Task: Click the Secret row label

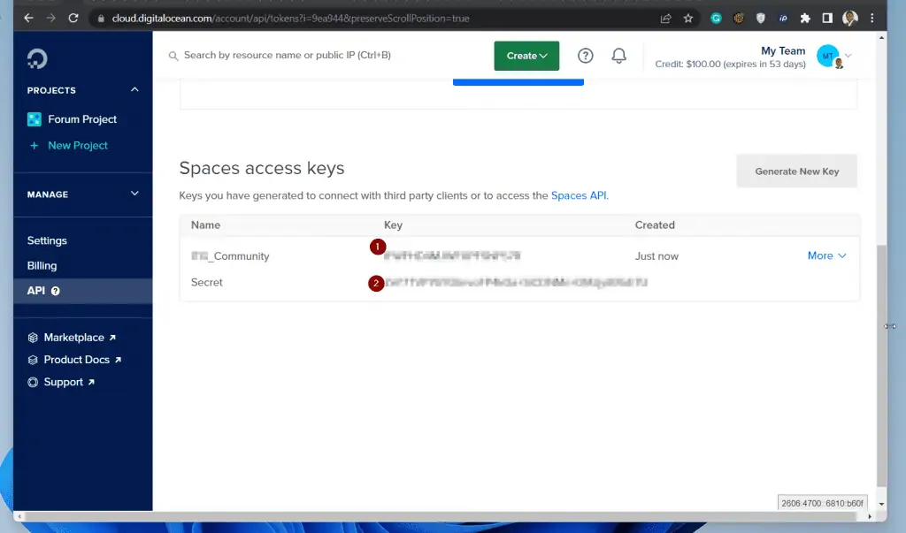Action: [x=207, y=282]
